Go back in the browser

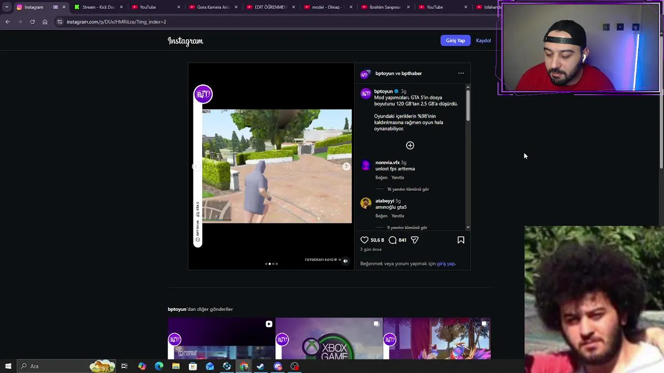pyautogui.click(x=7, y=22)
